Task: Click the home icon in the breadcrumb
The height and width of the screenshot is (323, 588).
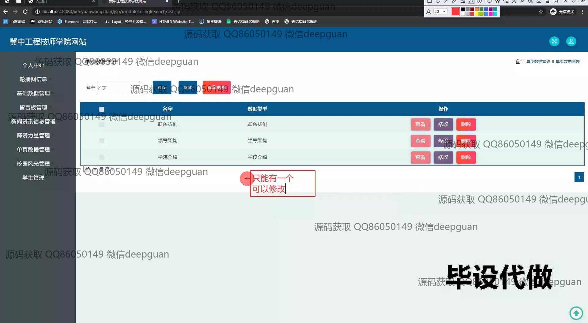Action: pyautogui.click(x=518, y=61)
